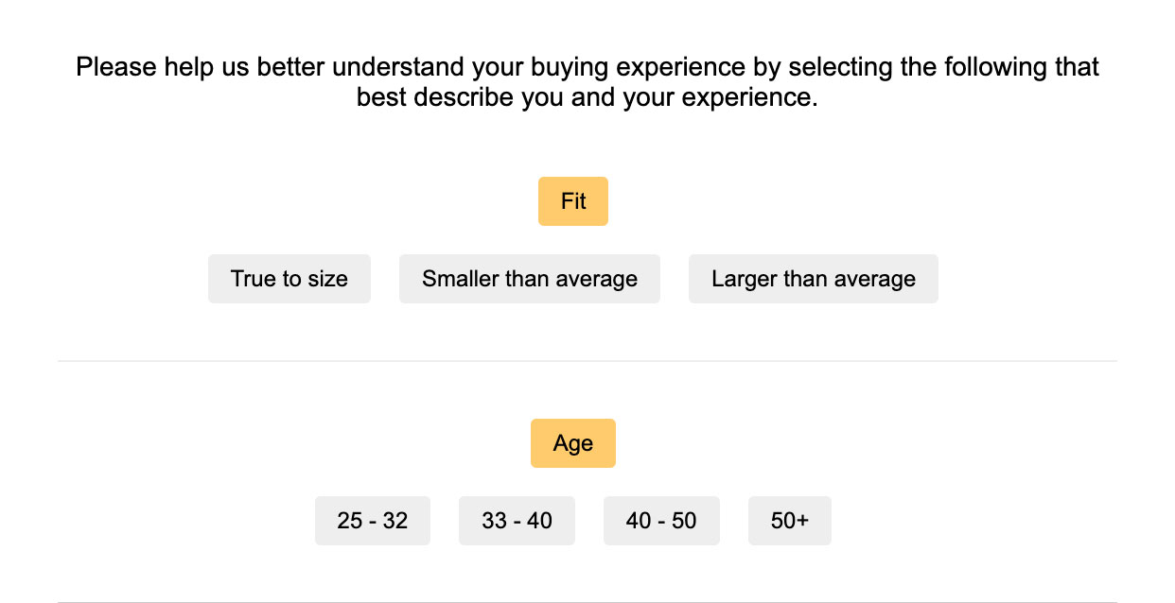The image size is (1175, 603).
Task: Mark the fit as true to size
Action: [x=289, y=279]
